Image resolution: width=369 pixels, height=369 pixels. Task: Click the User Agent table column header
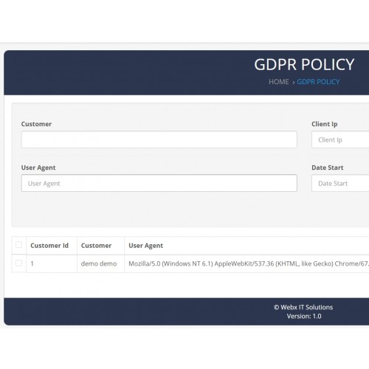click(146, 246)
